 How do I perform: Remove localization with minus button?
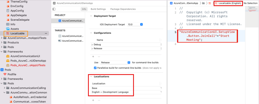coord(99,100)
